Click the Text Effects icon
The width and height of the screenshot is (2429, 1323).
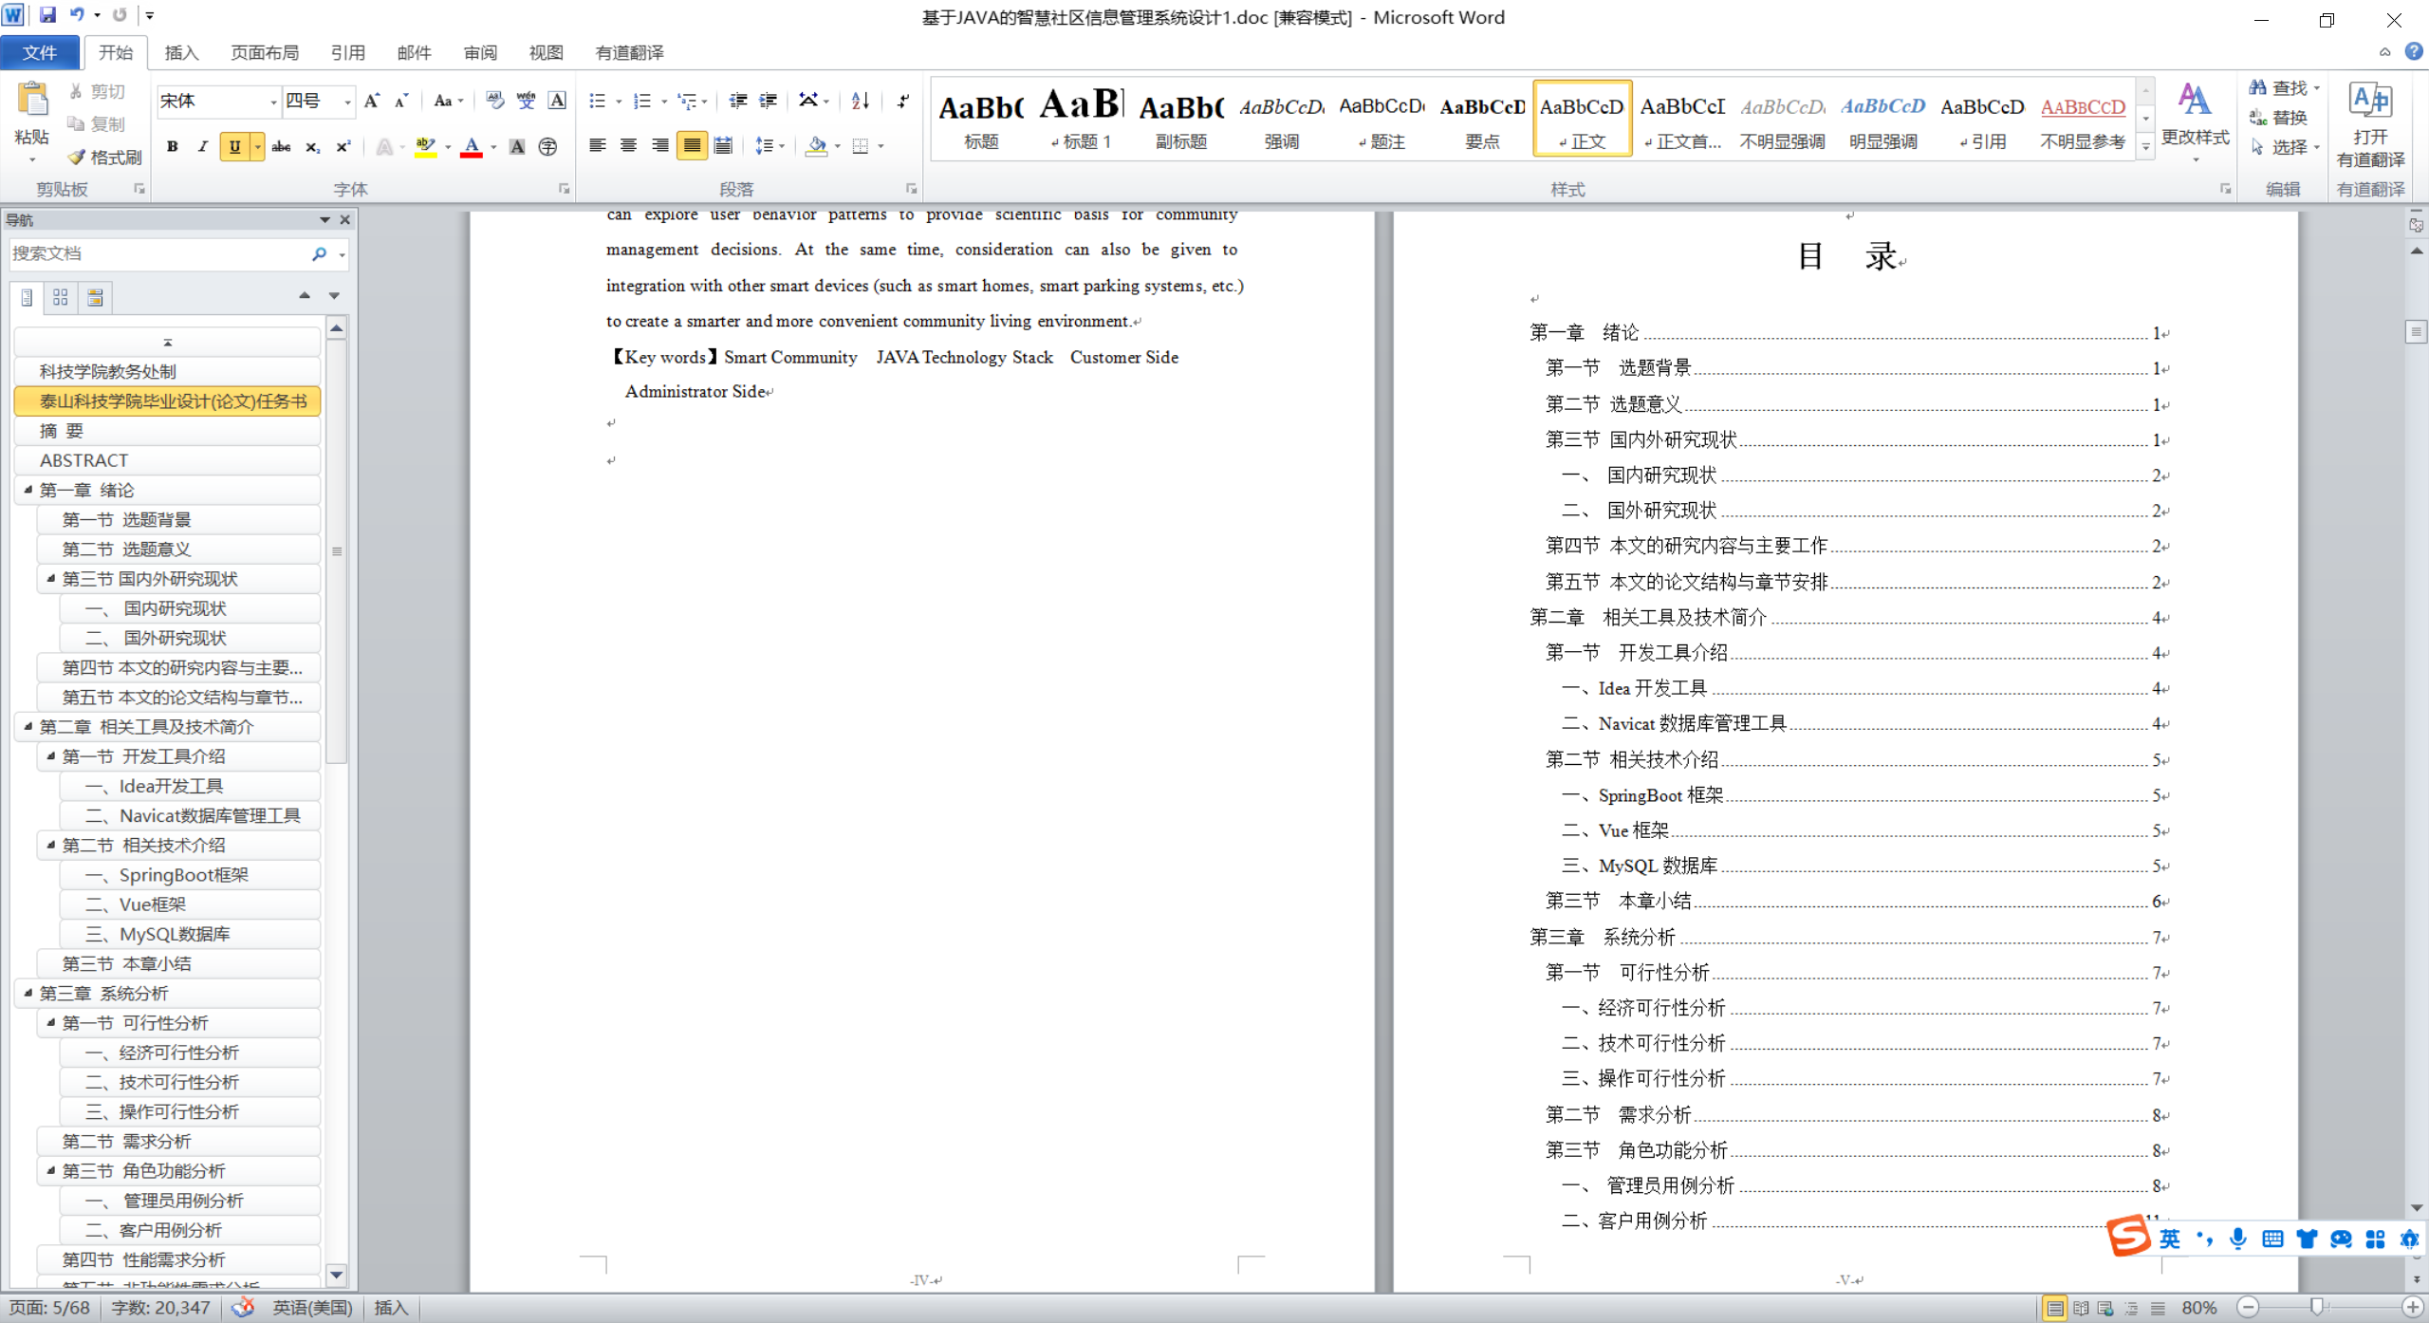pos(384,146)
